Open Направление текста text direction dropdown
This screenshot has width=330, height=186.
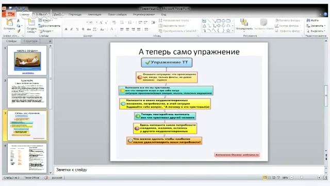tap(175, 21)
